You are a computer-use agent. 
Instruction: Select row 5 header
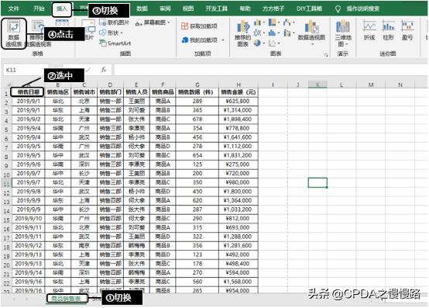6,129
